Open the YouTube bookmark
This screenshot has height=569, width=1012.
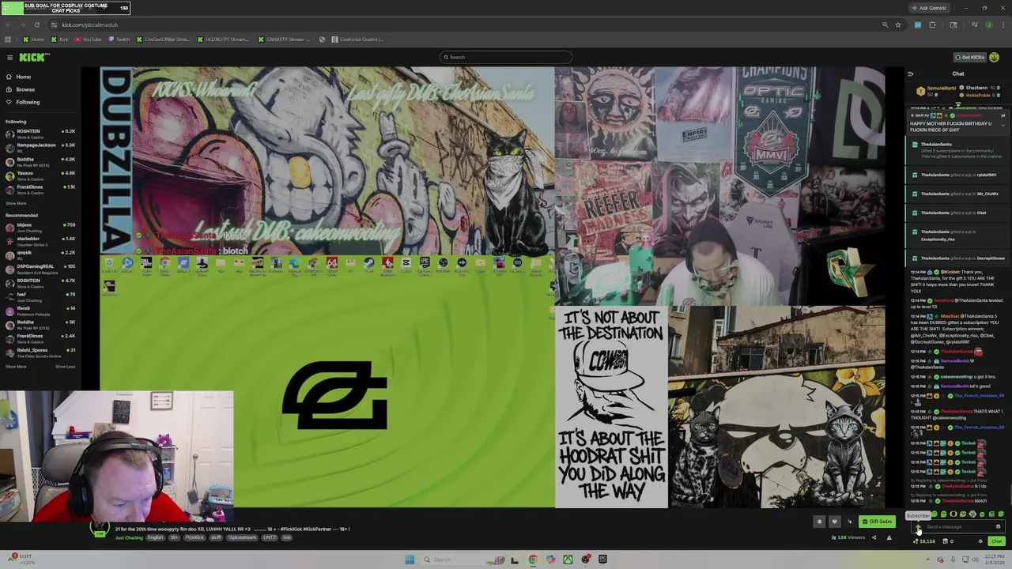pos(88,40)
